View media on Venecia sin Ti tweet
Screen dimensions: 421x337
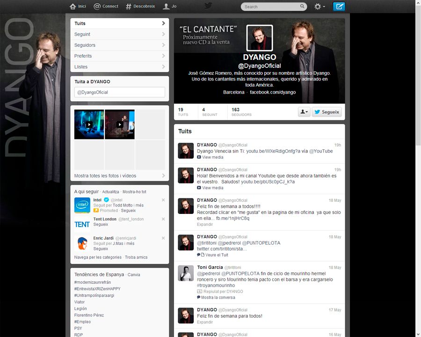point(210,157)
